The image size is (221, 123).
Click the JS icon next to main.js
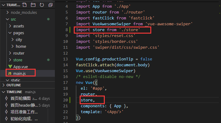(10, 73)
